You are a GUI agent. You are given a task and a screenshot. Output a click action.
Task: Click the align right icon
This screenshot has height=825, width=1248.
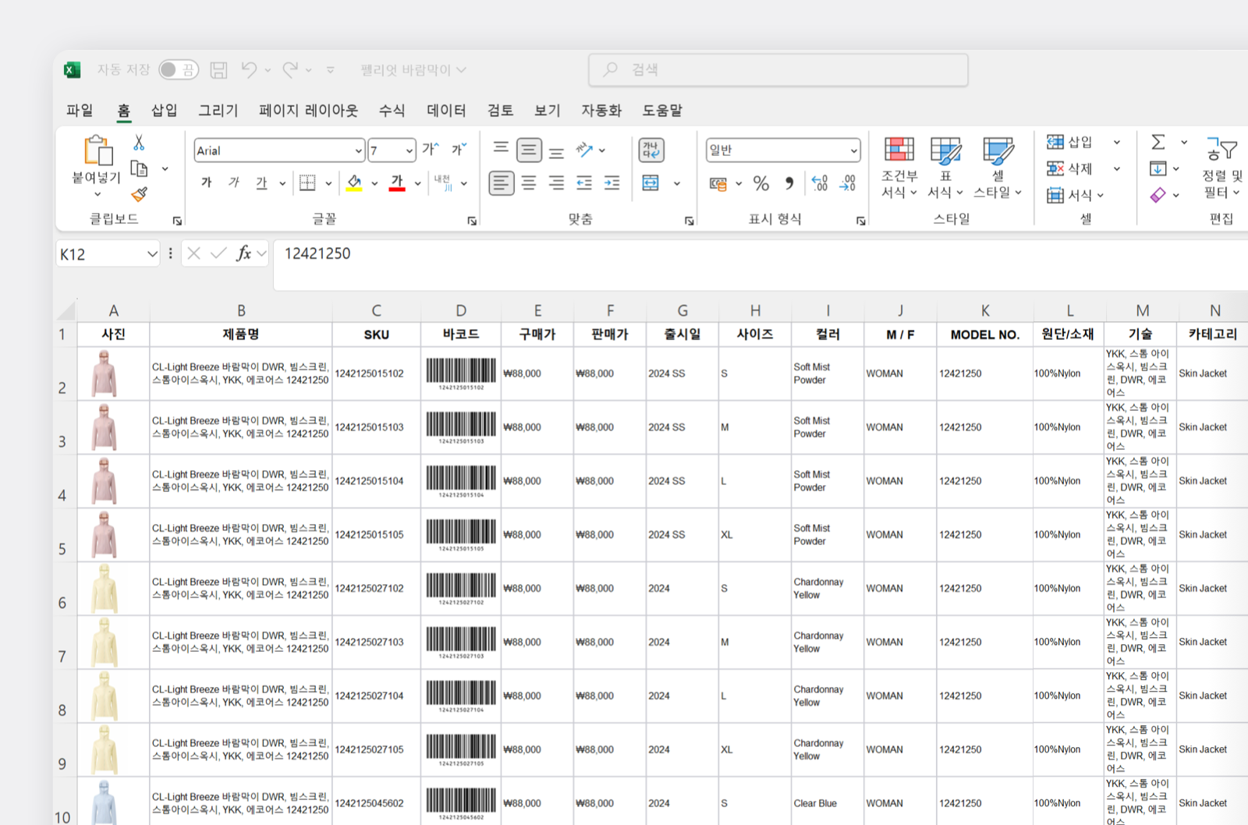coord(556,183)
